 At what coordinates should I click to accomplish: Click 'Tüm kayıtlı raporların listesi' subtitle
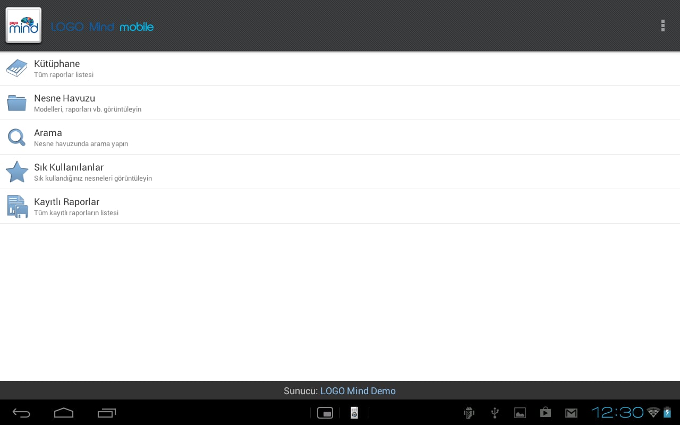pyautogui.click(x=76, y=213)
